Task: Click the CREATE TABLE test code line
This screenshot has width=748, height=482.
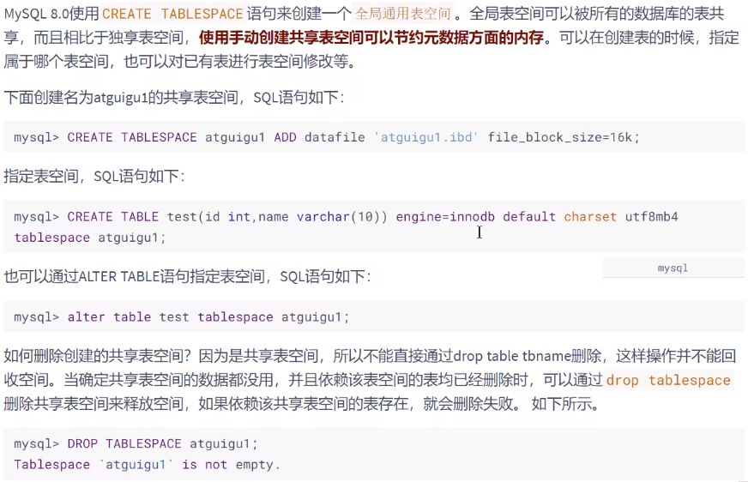Action: click(346, 217)
